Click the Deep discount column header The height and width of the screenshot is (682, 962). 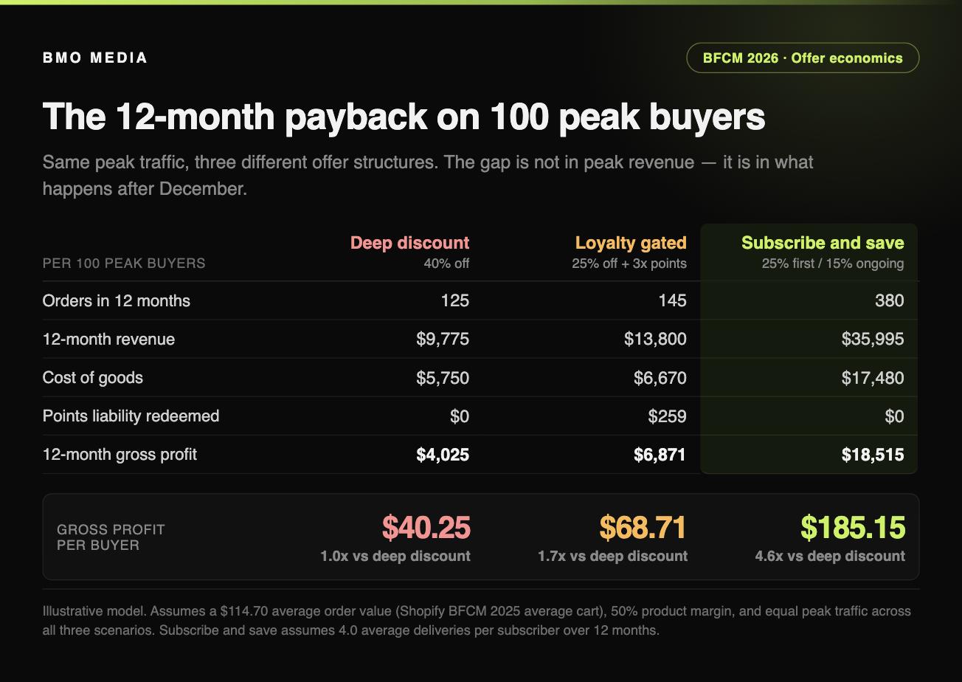point(409,243)
